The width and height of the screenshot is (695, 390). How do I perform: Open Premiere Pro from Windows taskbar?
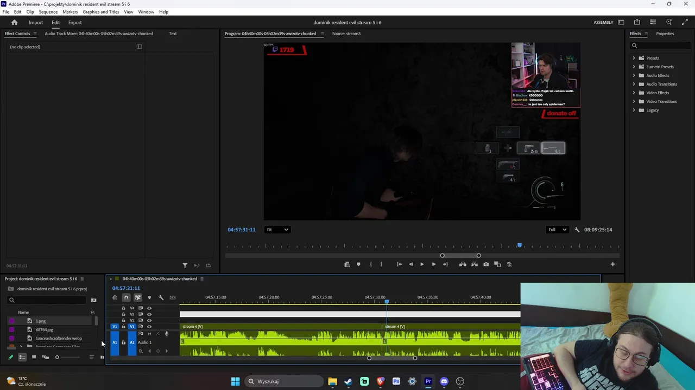coord(428,381)
